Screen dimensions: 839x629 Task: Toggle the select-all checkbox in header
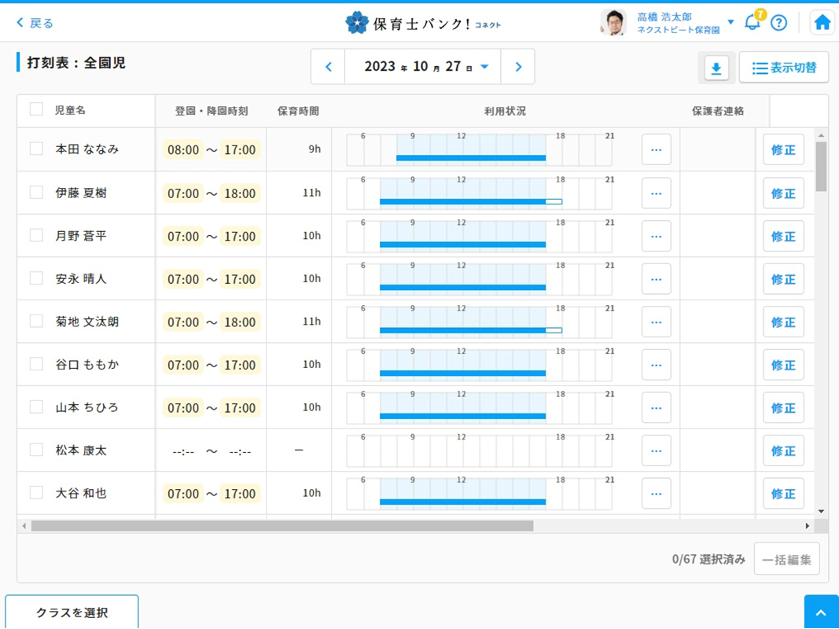36,109
